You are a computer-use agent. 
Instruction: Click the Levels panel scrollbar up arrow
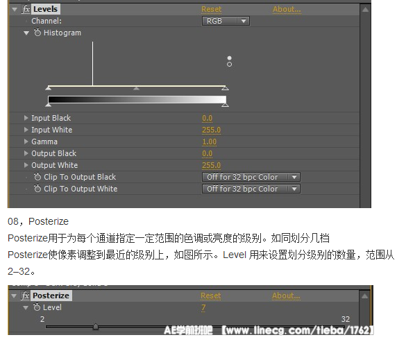point(365,10)
